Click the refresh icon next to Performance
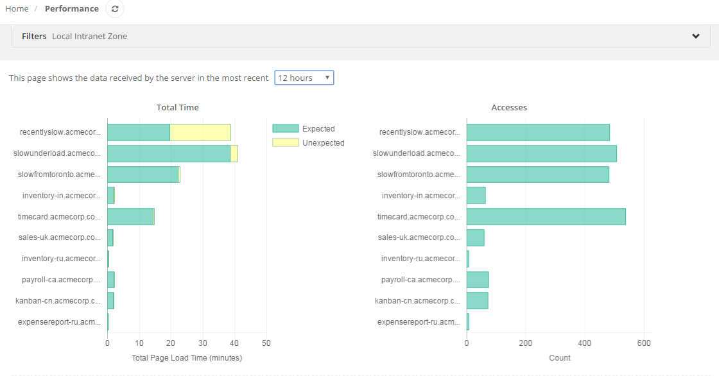 tap(115, 9)
